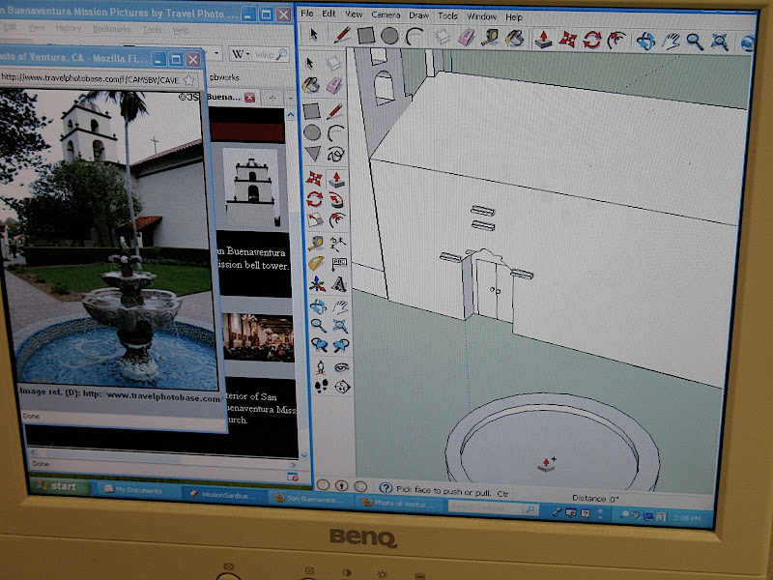
Task: Choose the Rotate tool in the top toolbar
Action: (591, 40)
